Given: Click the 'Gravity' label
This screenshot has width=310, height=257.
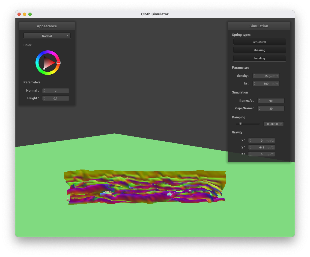Looking at the screenshot, I should point(237,132).
